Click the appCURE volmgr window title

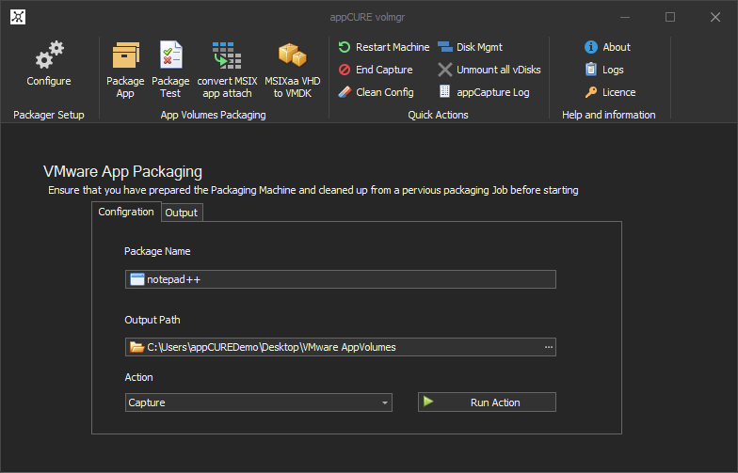click(x=367, y=17)
